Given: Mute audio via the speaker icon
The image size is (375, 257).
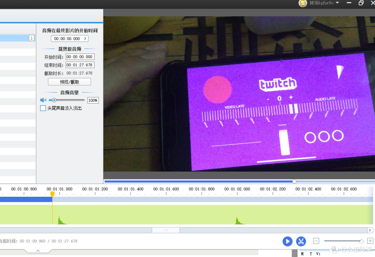Looking at the screenshot, I should 43,100.
